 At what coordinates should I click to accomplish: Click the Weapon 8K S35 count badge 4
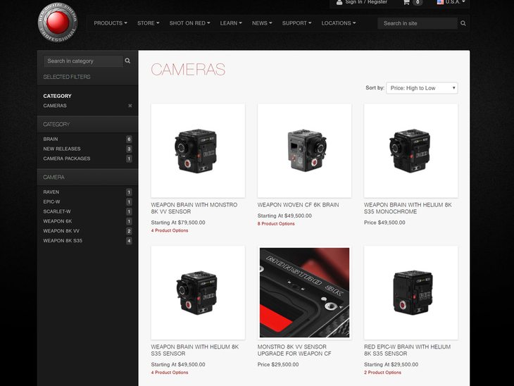[x=129, y=241]
